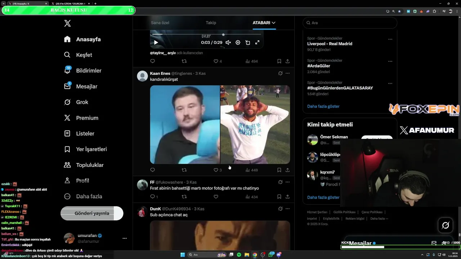Open more options on FF post
Viewport: 461px width, 259px height.
287,182
